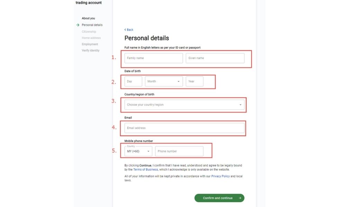Open the Month dropdown
This screenshot has height=207, width=346.
pyautogui.click(x=164, y=81)
